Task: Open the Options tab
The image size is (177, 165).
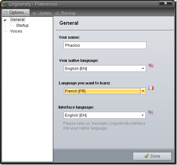Action: (16, 13)
